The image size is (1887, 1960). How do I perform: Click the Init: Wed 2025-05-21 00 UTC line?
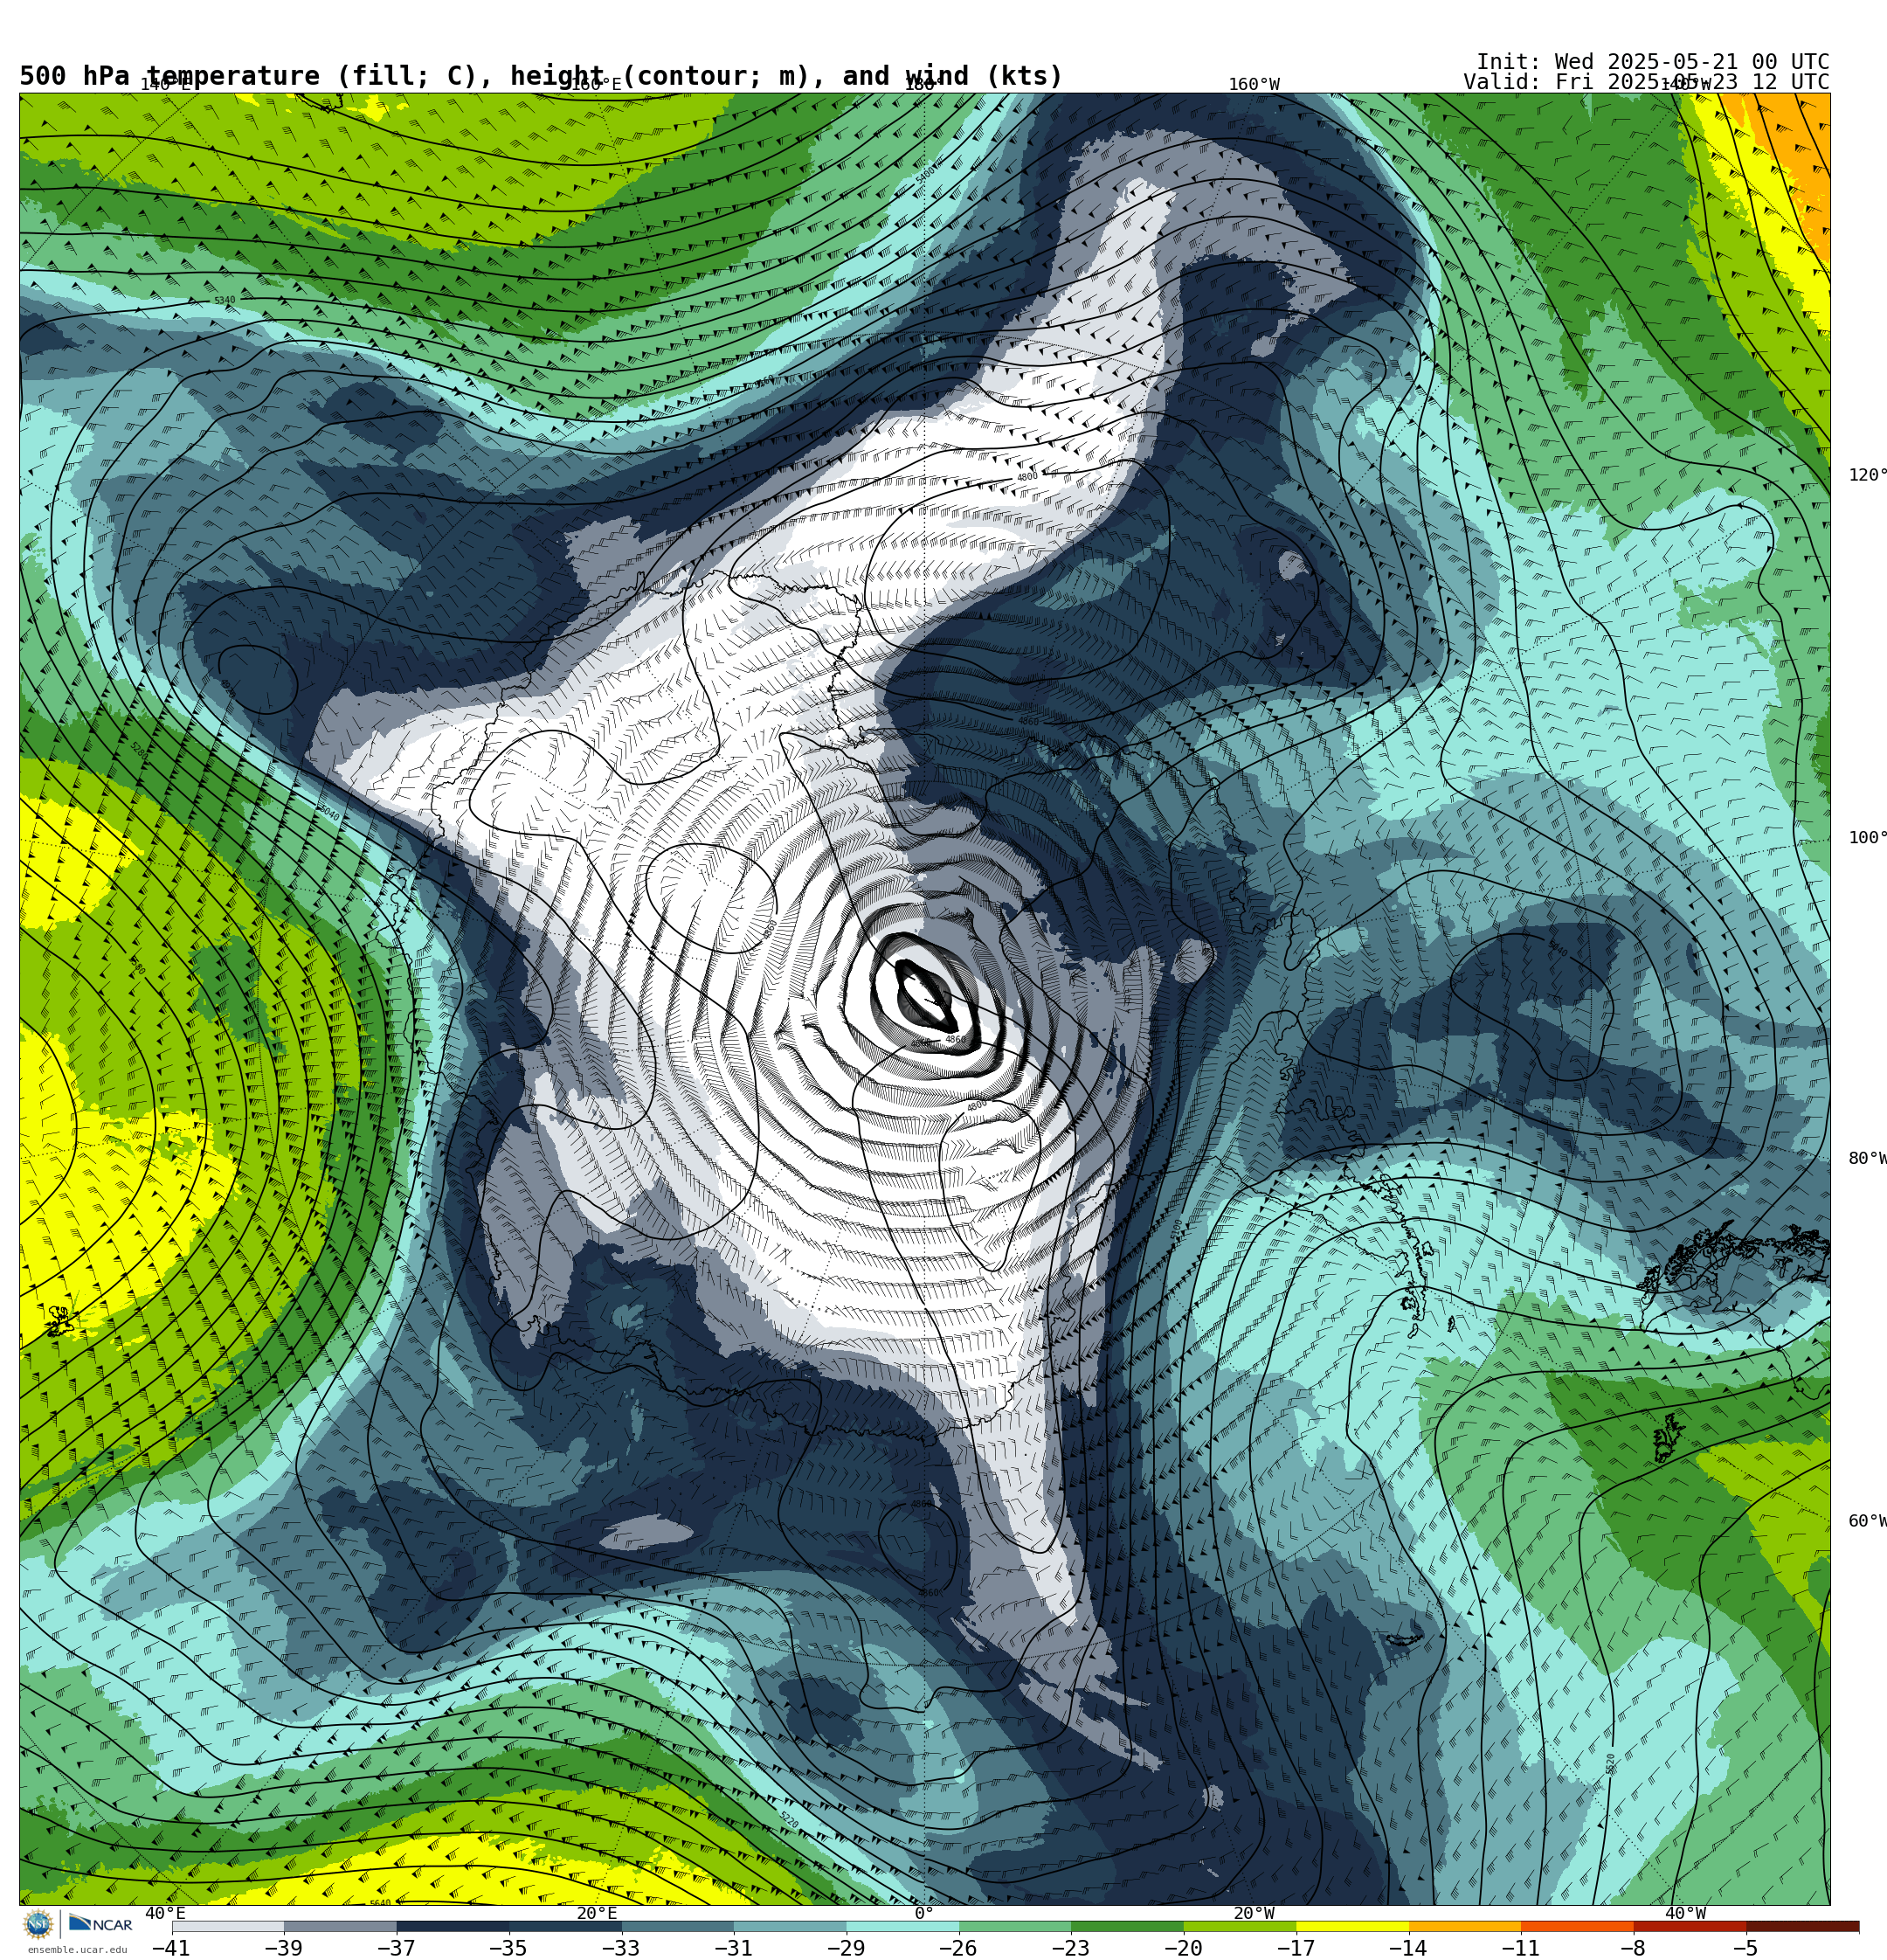1652,61
